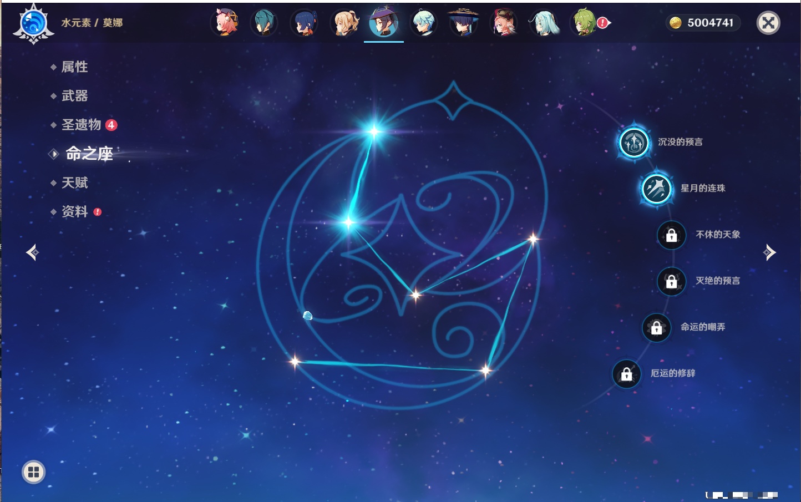Click the 厄运的修辞 label
Screen dimensions: 801x502
(673, 373)
